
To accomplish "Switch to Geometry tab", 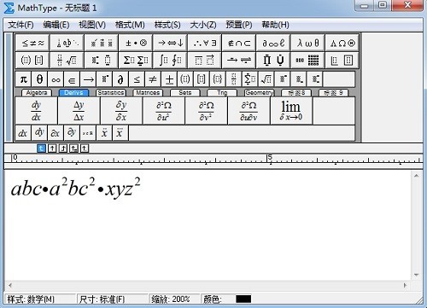I will pos(259,93).
